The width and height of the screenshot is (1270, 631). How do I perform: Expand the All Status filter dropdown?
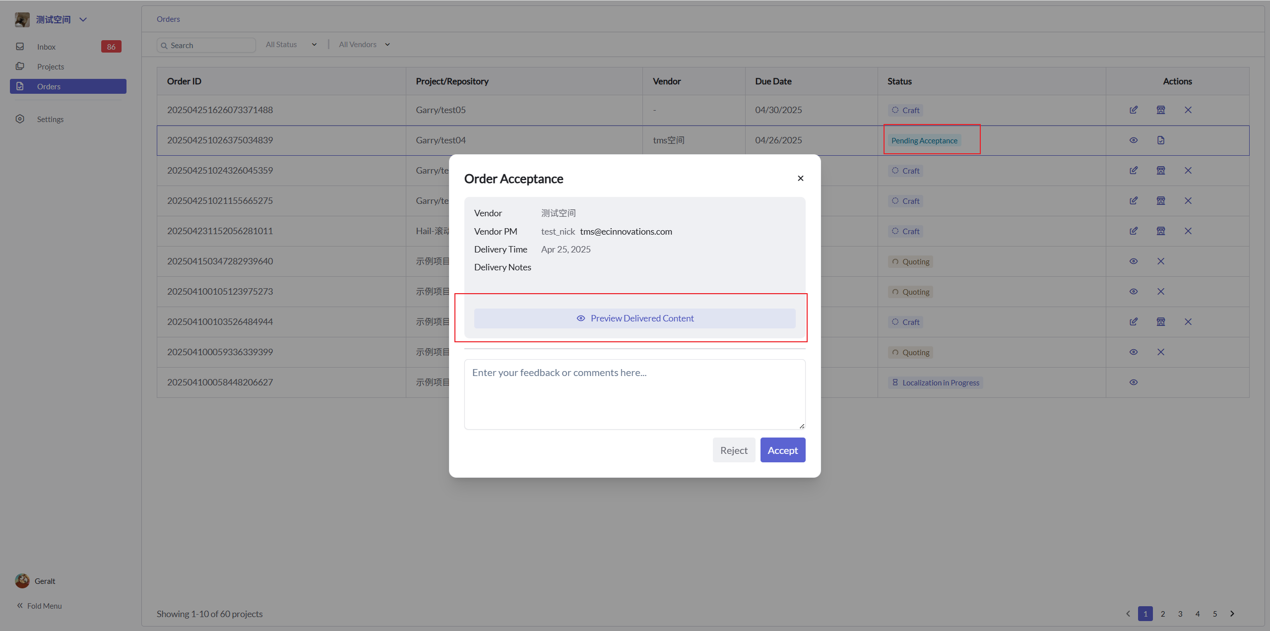click(x=291, y=45)
